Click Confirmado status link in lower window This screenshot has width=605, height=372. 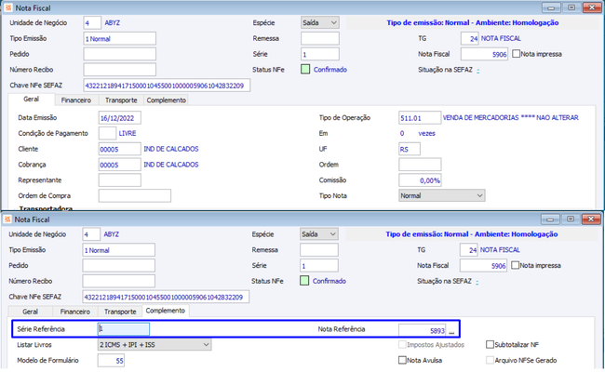tap(329, 281)
